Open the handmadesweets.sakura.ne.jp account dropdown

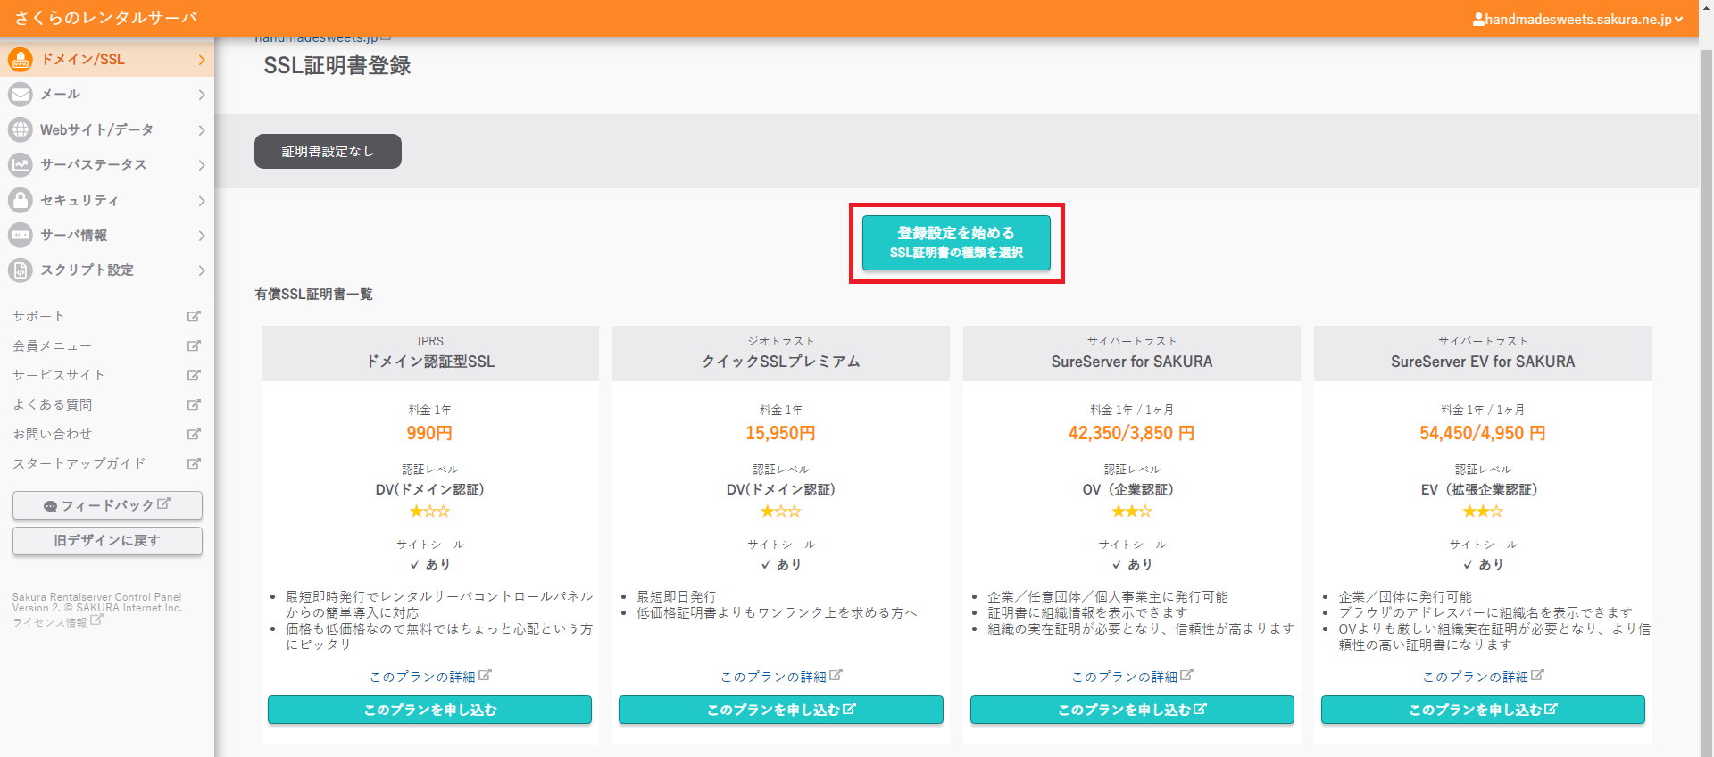[x=1577, y=19]
